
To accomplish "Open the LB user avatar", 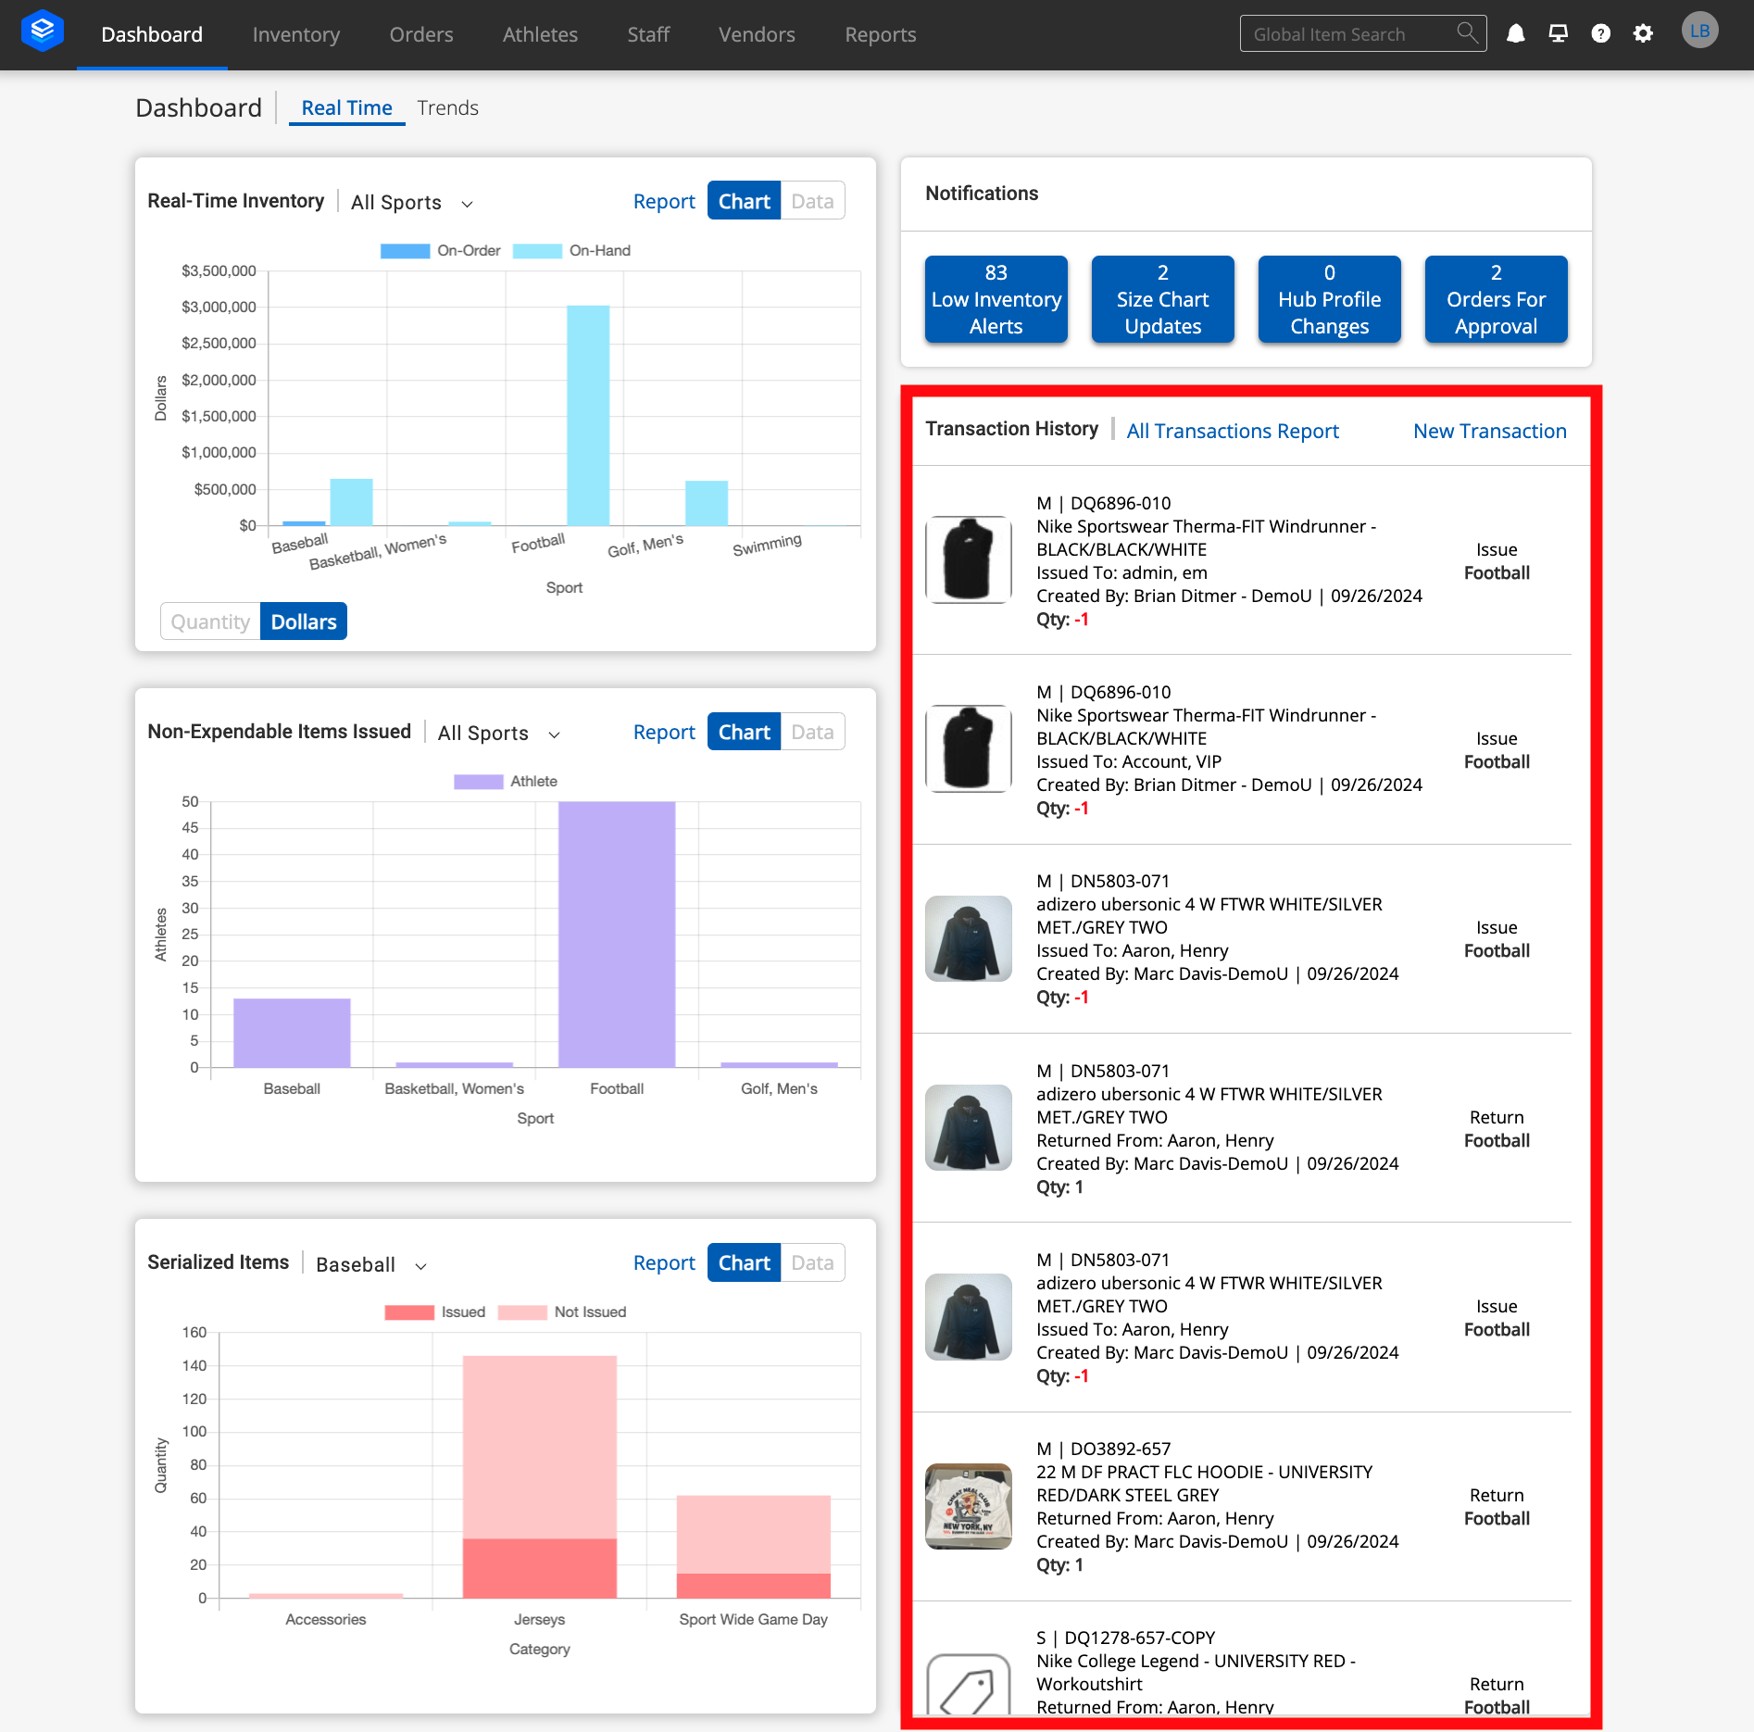I will (x=1699, y=31).
